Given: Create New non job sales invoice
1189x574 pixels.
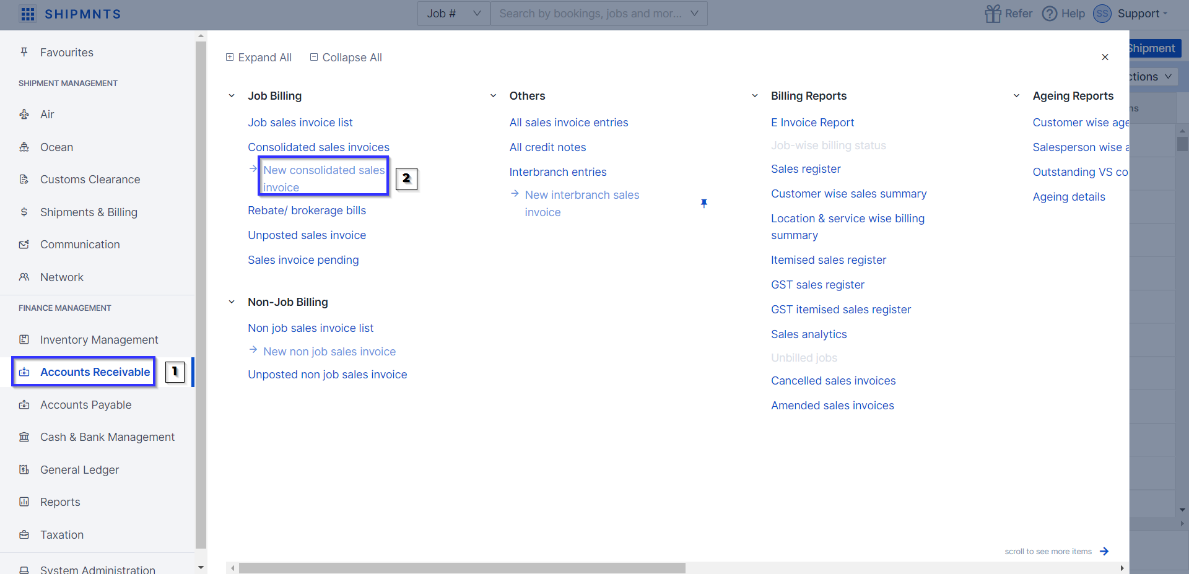Looking at the screenshot, I should pyautogui.click(x=329, y=351).
